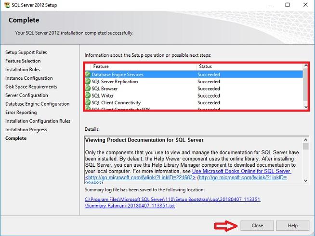
Task: Click green check icon beside SQL Client Connectivity
Action: click(x=88, y=102)
